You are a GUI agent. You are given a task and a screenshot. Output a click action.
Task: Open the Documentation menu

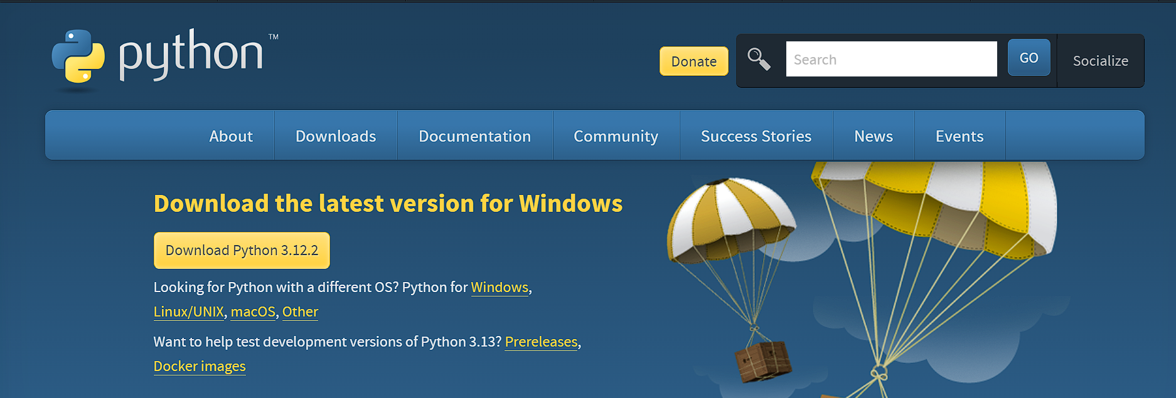tap(475, 136)
